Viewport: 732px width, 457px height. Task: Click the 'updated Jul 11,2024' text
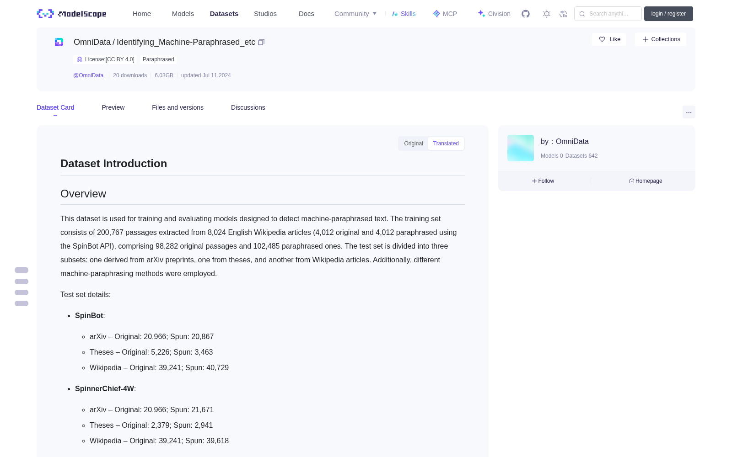pyautogui.click(x=206, y=75)
